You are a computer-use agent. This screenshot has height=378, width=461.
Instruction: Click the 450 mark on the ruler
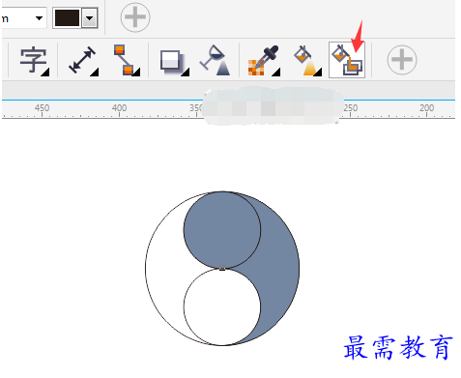[x=42, y=108]
